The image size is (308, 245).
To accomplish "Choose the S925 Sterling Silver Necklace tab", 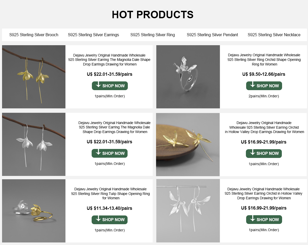I will 274,35.
